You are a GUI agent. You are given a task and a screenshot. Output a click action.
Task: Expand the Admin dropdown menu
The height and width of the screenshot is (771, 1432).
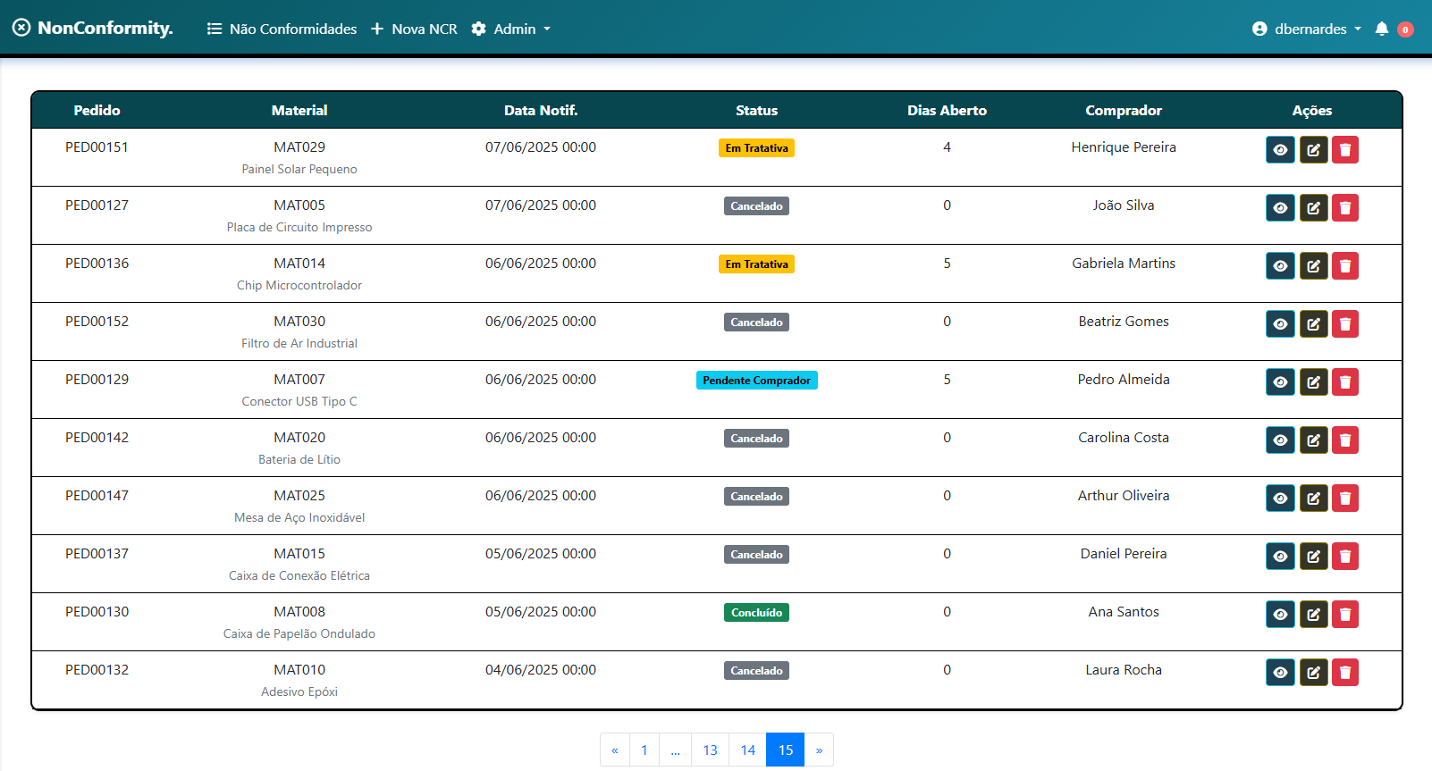click(511, 29)
